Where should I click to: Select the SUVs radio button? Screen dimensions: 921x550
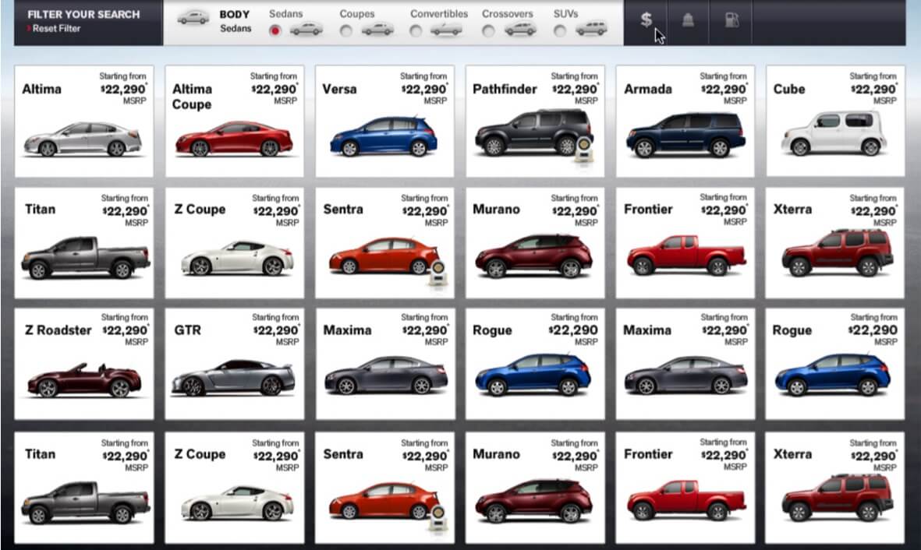coord(560,30)
